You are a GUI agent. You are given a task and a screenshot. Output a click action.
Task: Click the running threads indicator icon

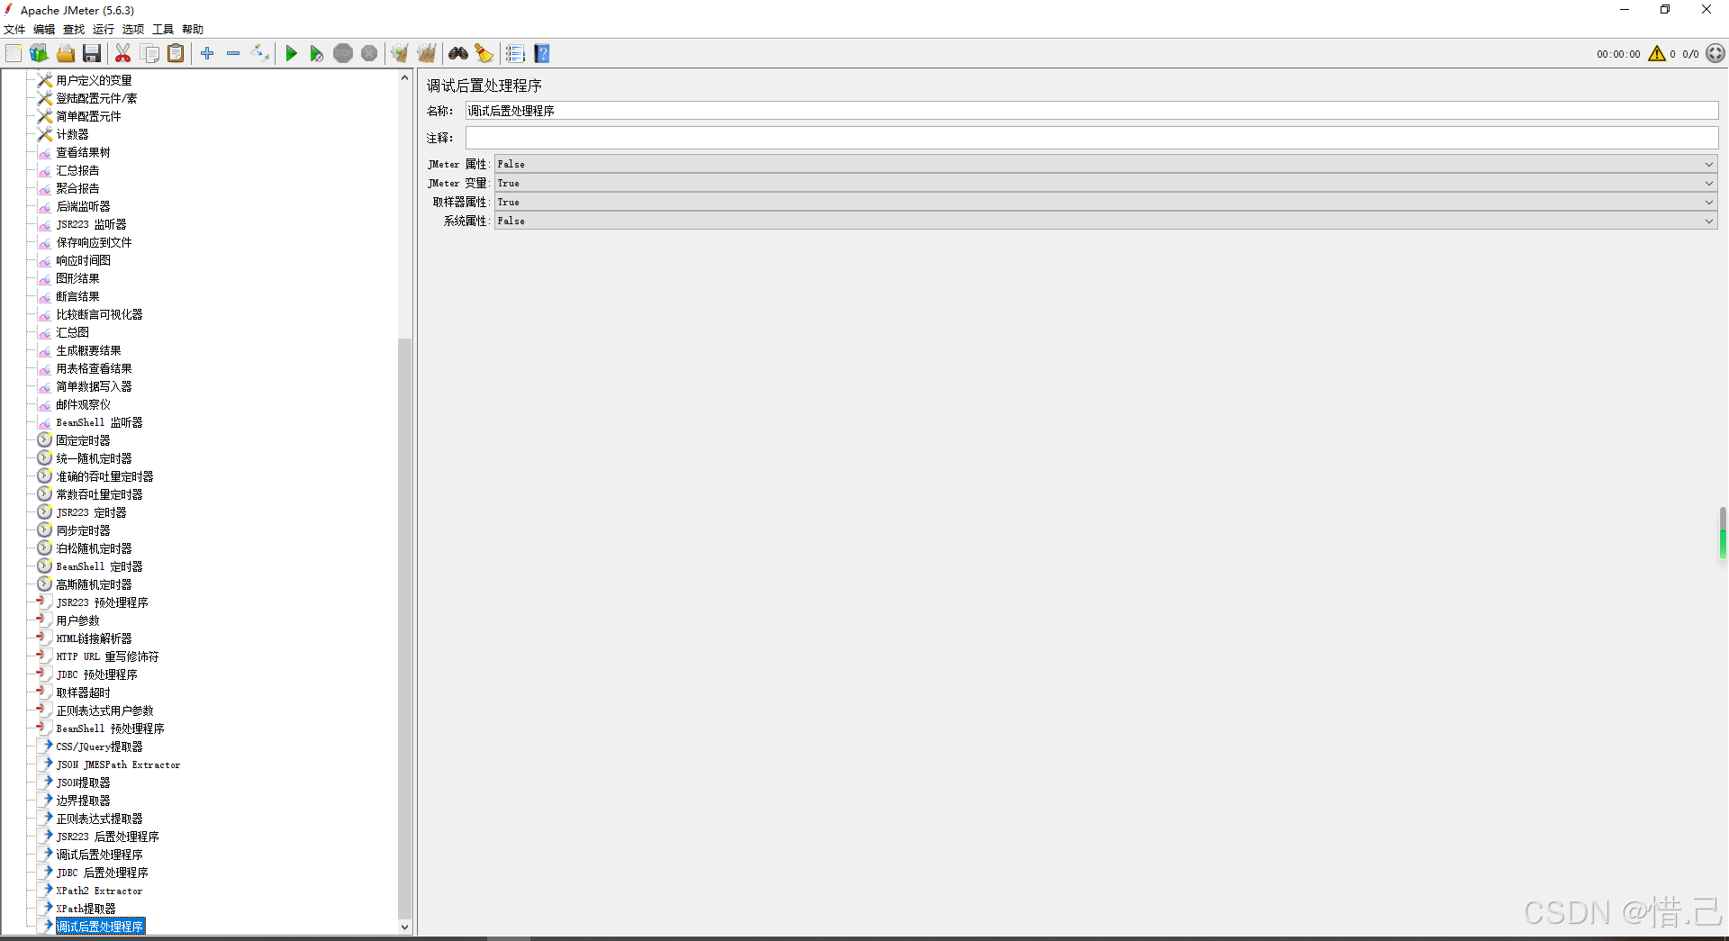1715,54
